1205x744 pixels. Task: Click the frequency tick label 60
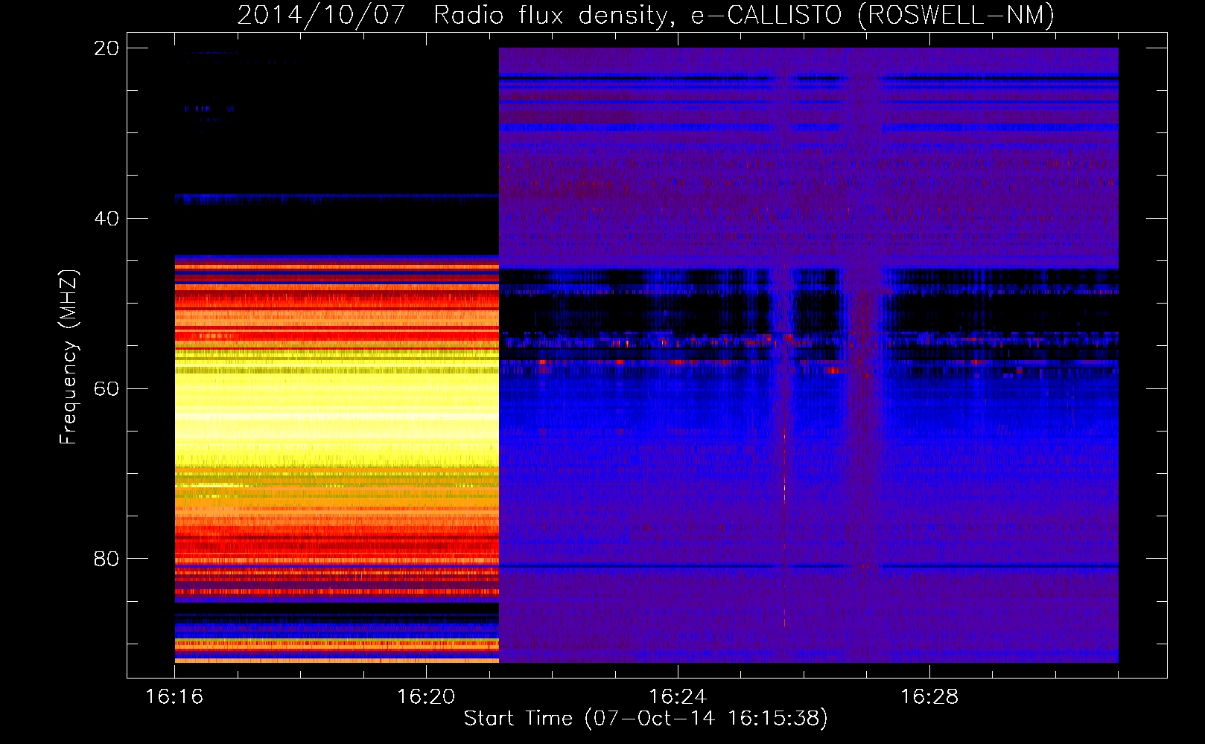[x=106, y=389]
